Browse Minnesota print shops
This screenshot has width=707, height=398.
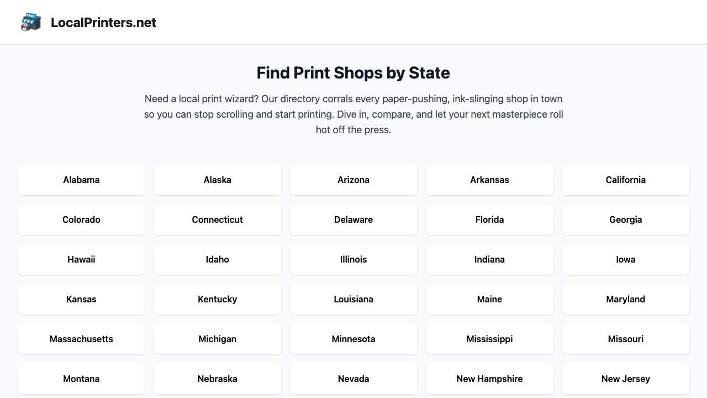pos(353,339)
